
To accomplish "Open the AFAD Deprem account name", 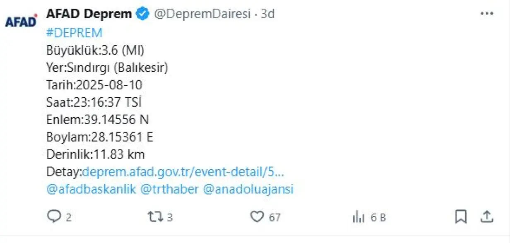I will 89,14.
